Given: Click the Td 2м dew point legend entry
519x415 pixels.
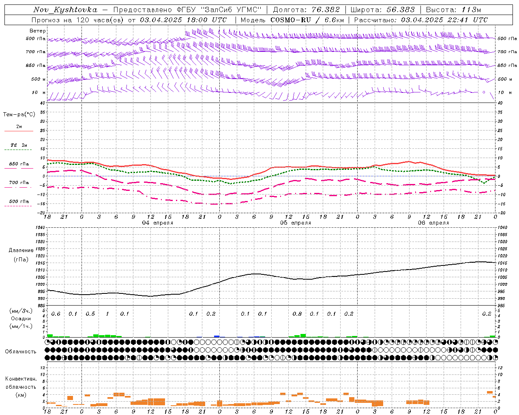Looking at the screenshot, I should coord(19,145).
